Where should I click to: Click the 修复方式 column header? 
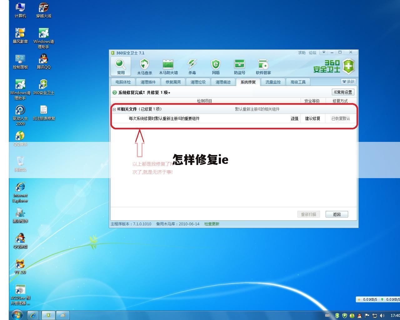[x=340, y=101]
